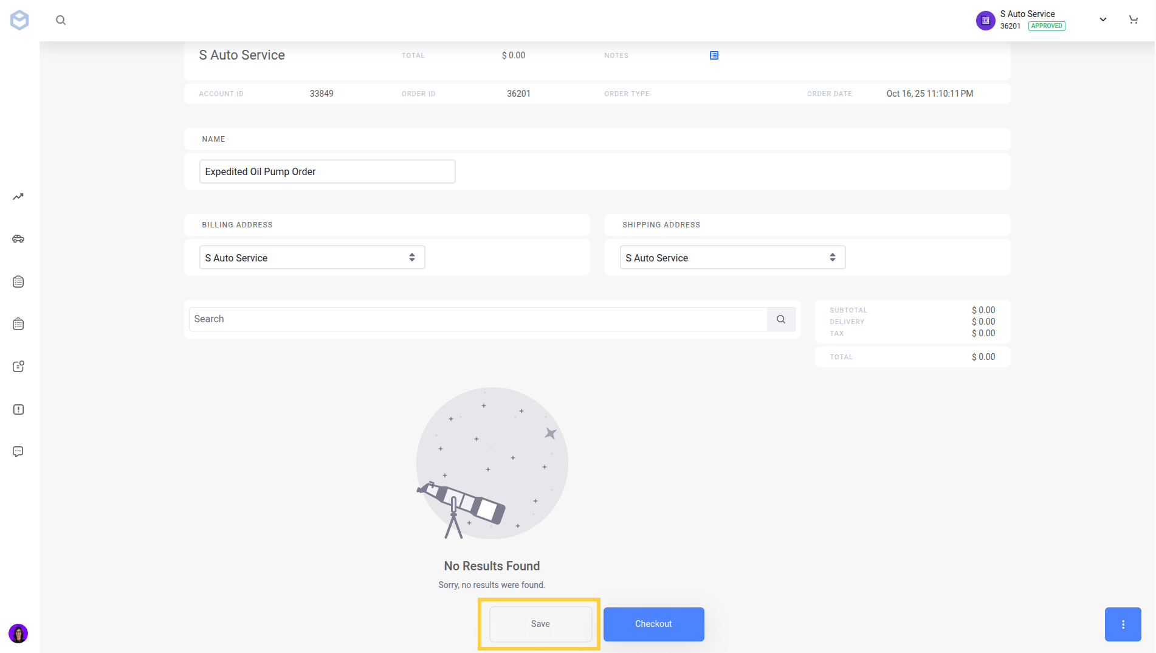Image resolution: width=1156 pixels, height=653 pixels.
Task: Open the chat messages sidebar icon
Action: 18,451
